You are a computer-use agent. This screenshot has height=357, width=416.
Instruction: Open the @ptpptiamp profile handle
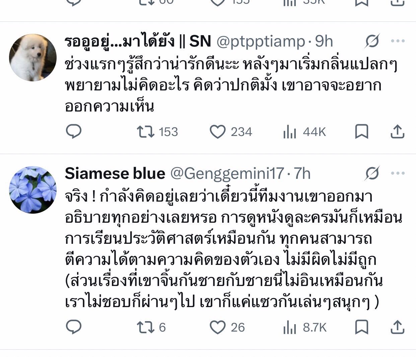tap(261, 41)
